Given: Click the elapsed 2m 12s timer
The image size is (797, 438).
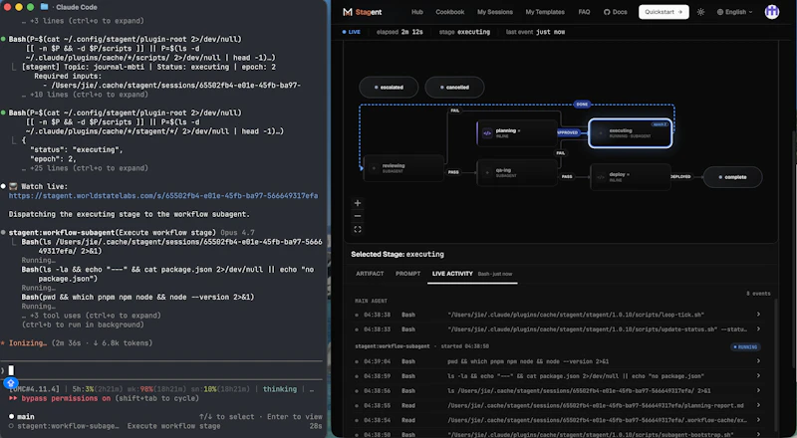Looking at the screenshot, I should point(399,32).
